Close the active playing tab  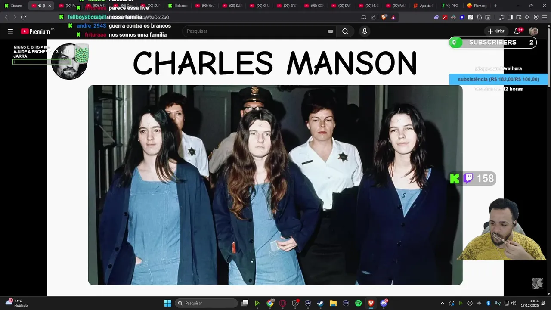50,6
